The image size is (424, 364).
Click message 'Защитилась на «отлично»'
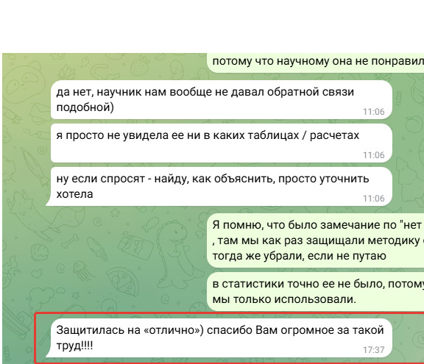click(x=219, y=338)
